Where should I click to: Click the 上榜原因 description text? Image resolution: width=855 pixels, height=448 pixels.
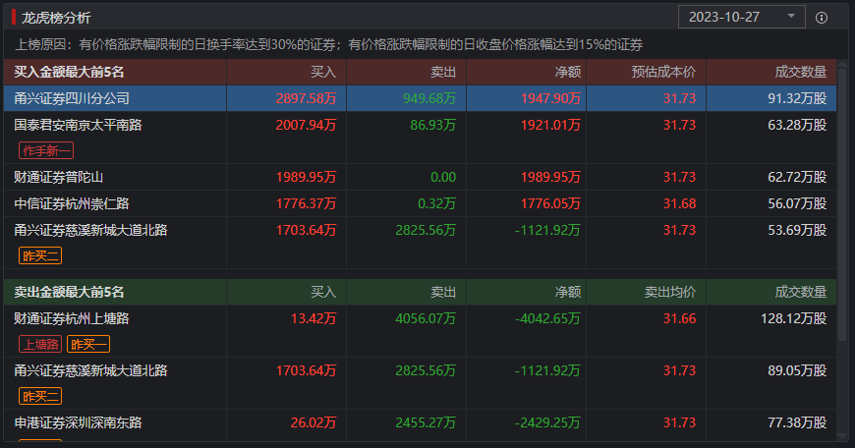click(x=329, y=44)
